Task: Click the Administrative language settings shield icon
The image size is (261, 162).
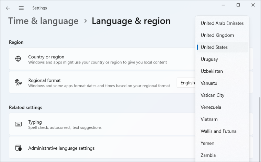Action: [x=19, y=148]
